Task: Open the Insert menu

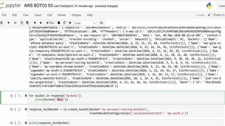Action: (x=38, y=15)
